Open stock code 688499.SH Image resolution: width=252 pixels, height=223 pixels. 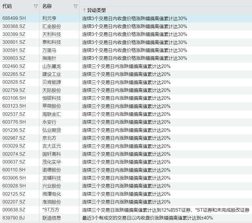(14, 18)
